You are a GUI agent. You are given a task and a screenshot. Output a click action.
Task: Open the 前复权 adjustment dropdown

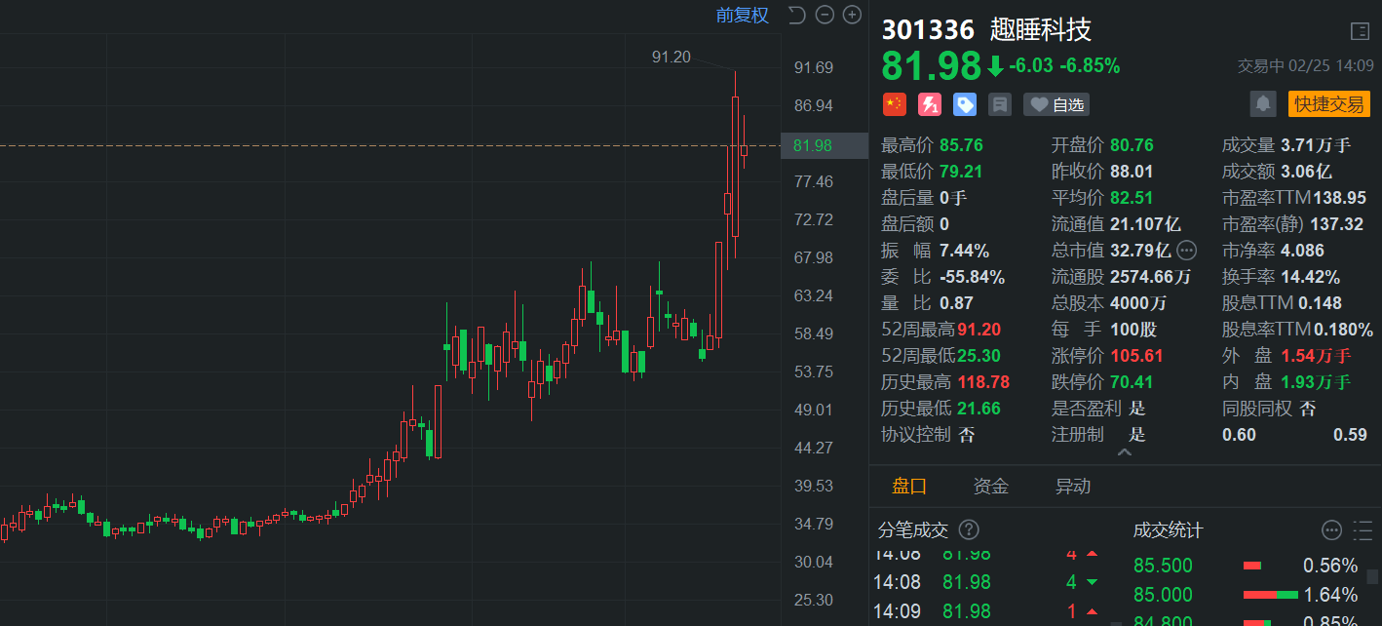[x=743, y=15]
